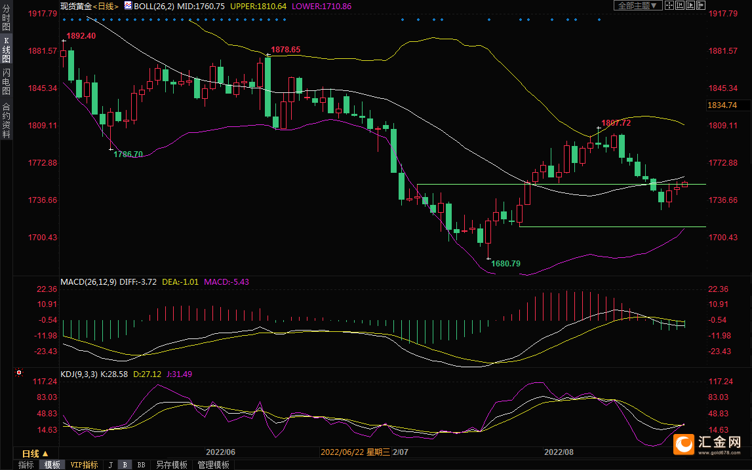Open the VIP指标 tab

(x=84, y=465)
